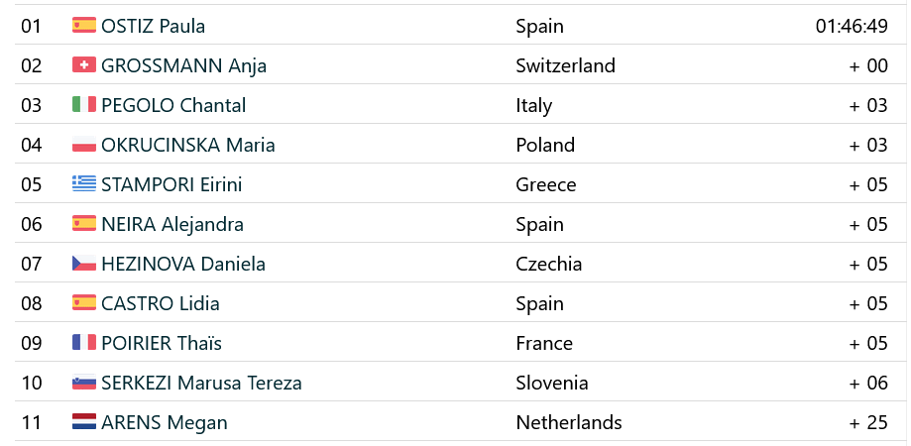Click the Netherlands country text
This screenshot has width=911, height=446.
point(569,422)
